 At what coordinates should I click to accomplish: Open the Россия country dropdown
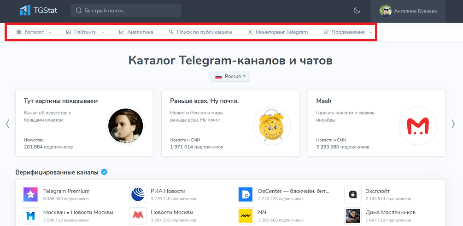pyautogui.click(x=230, y=76)
